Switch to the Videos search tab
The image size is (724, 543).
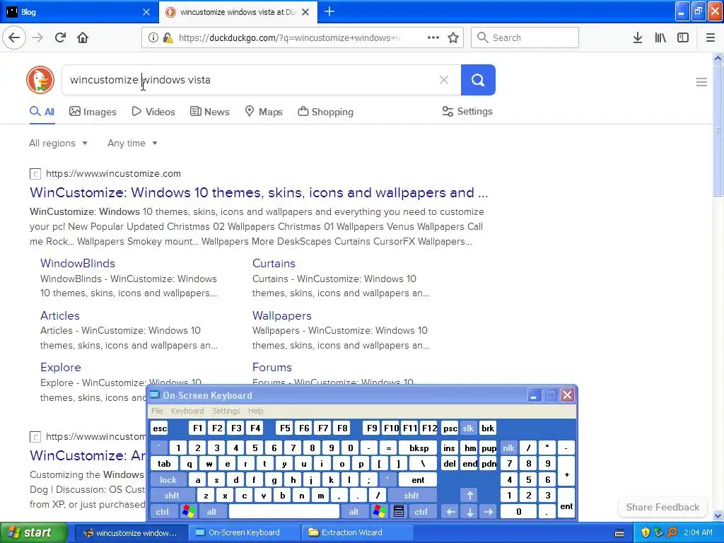click(153, 112)
